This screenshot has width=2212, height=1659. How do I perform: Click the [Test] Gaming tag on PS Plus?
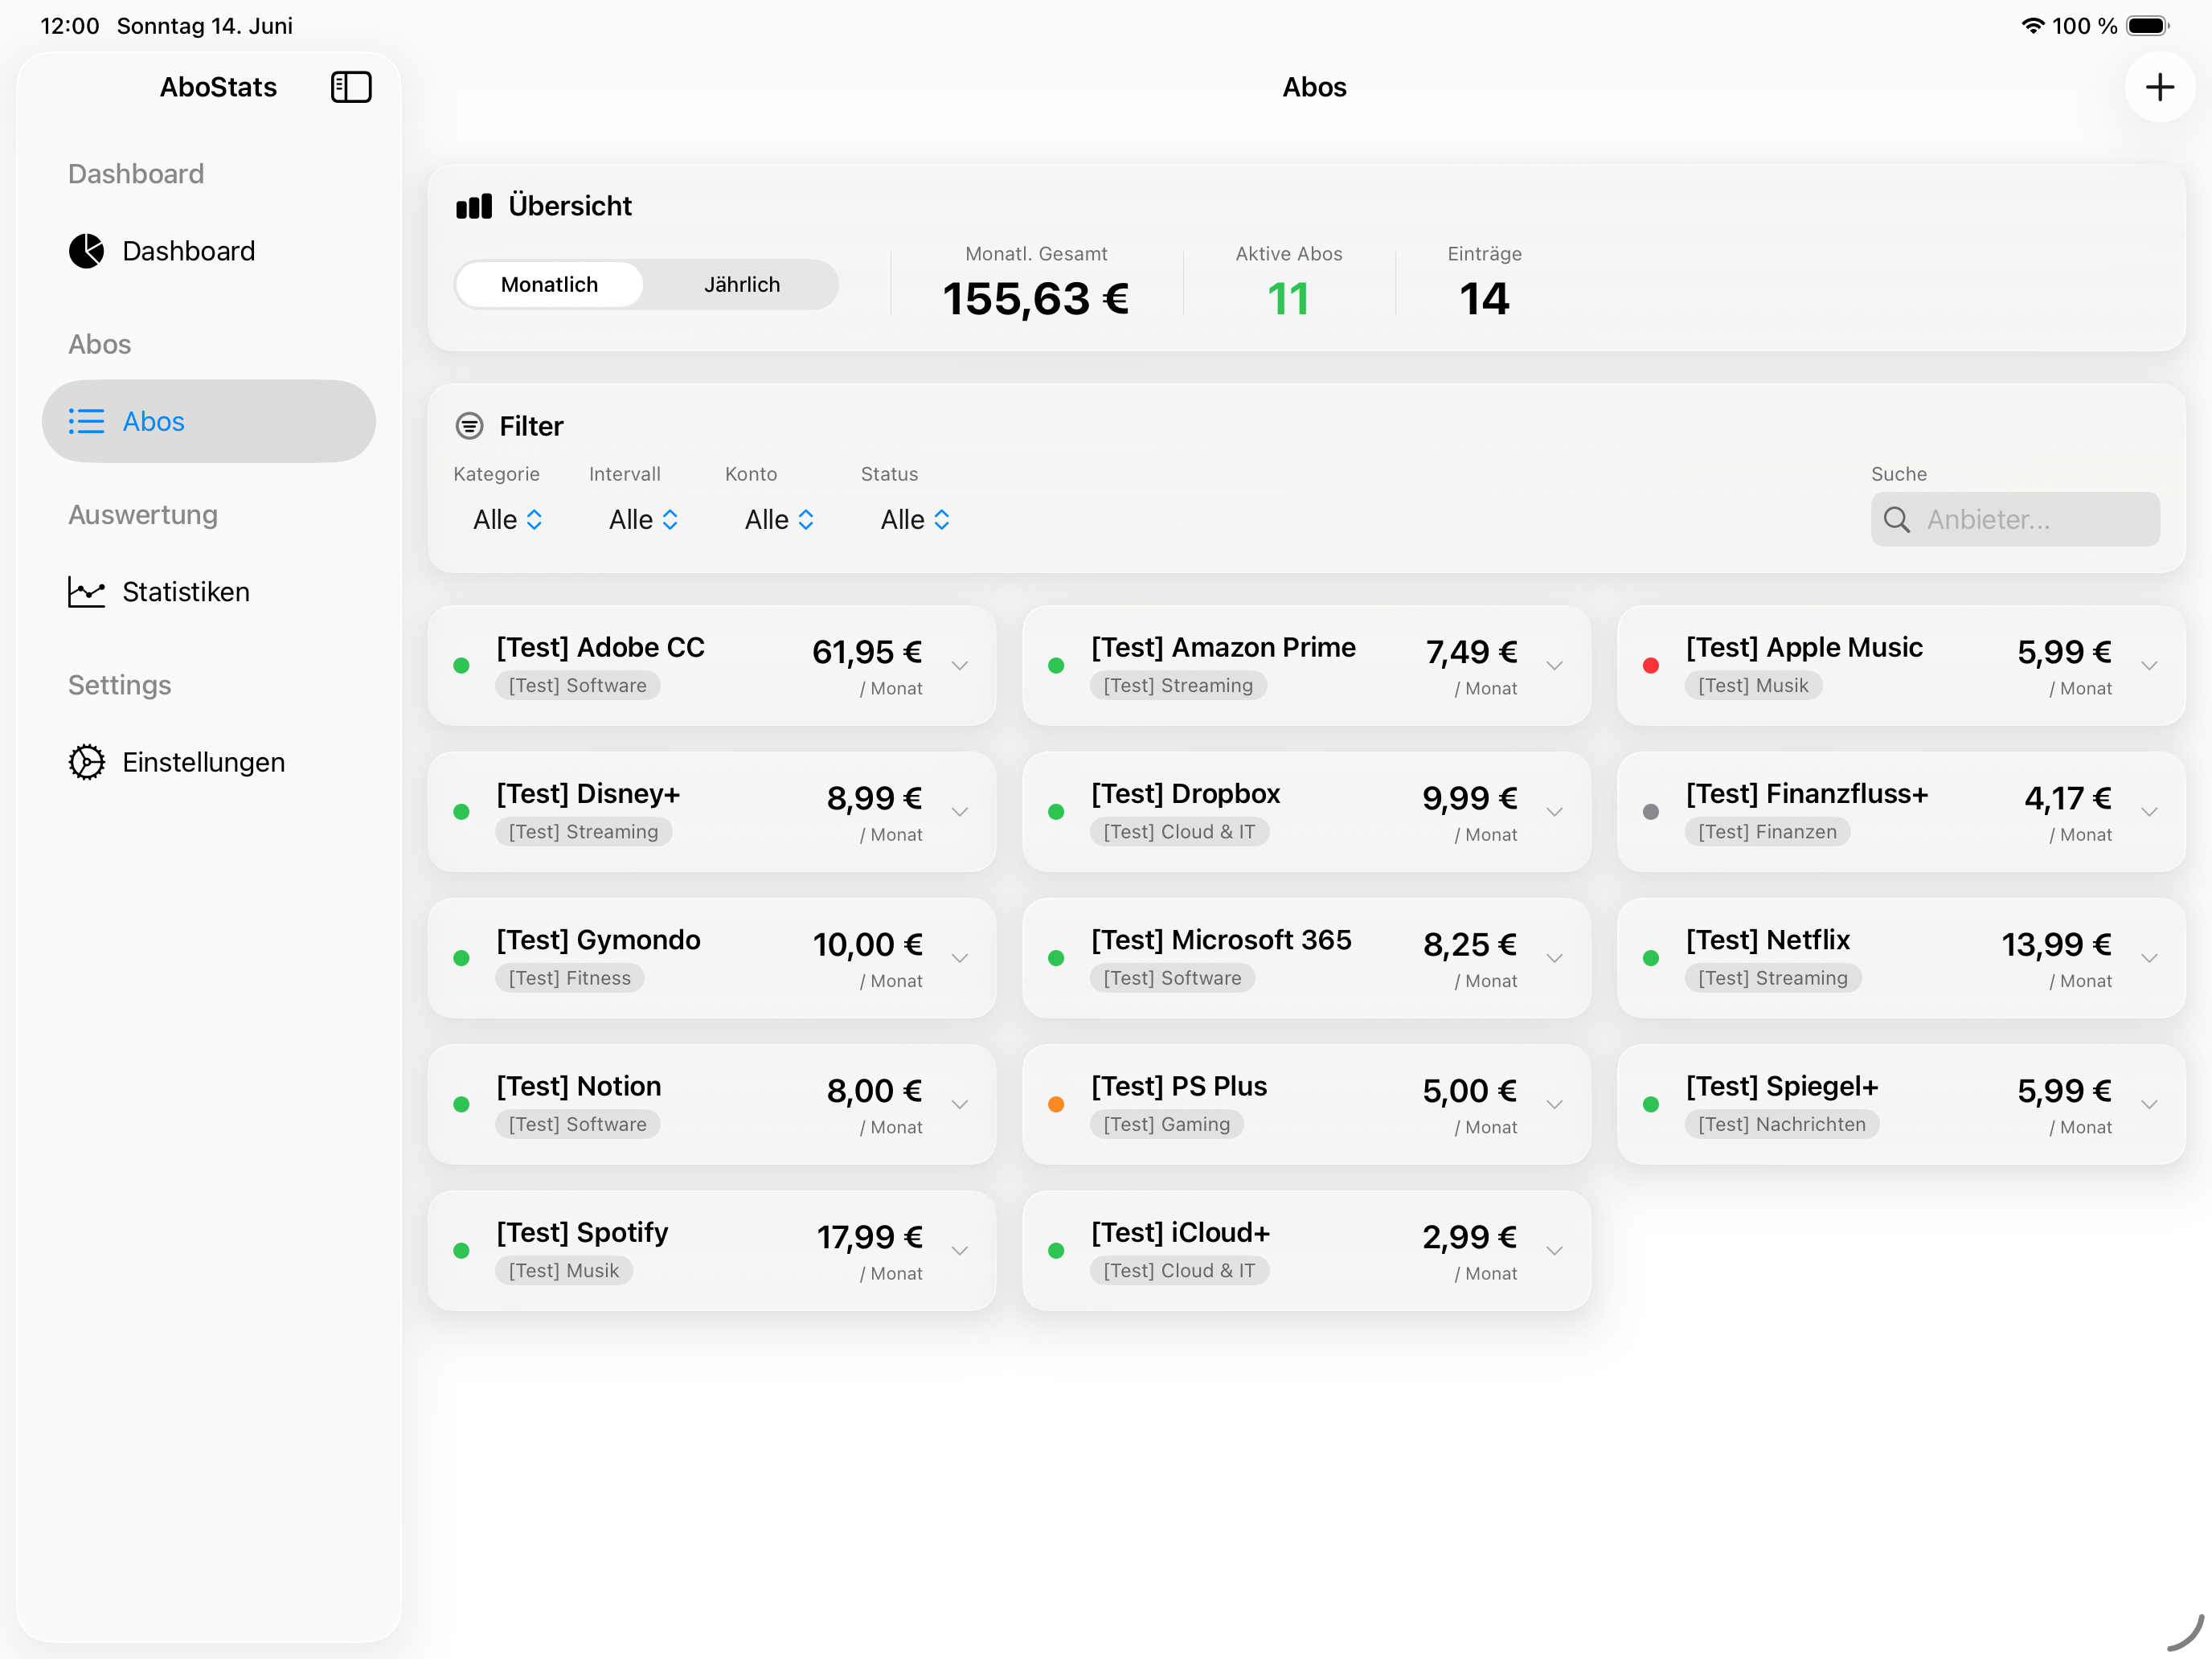(x=1166, y=1124)
